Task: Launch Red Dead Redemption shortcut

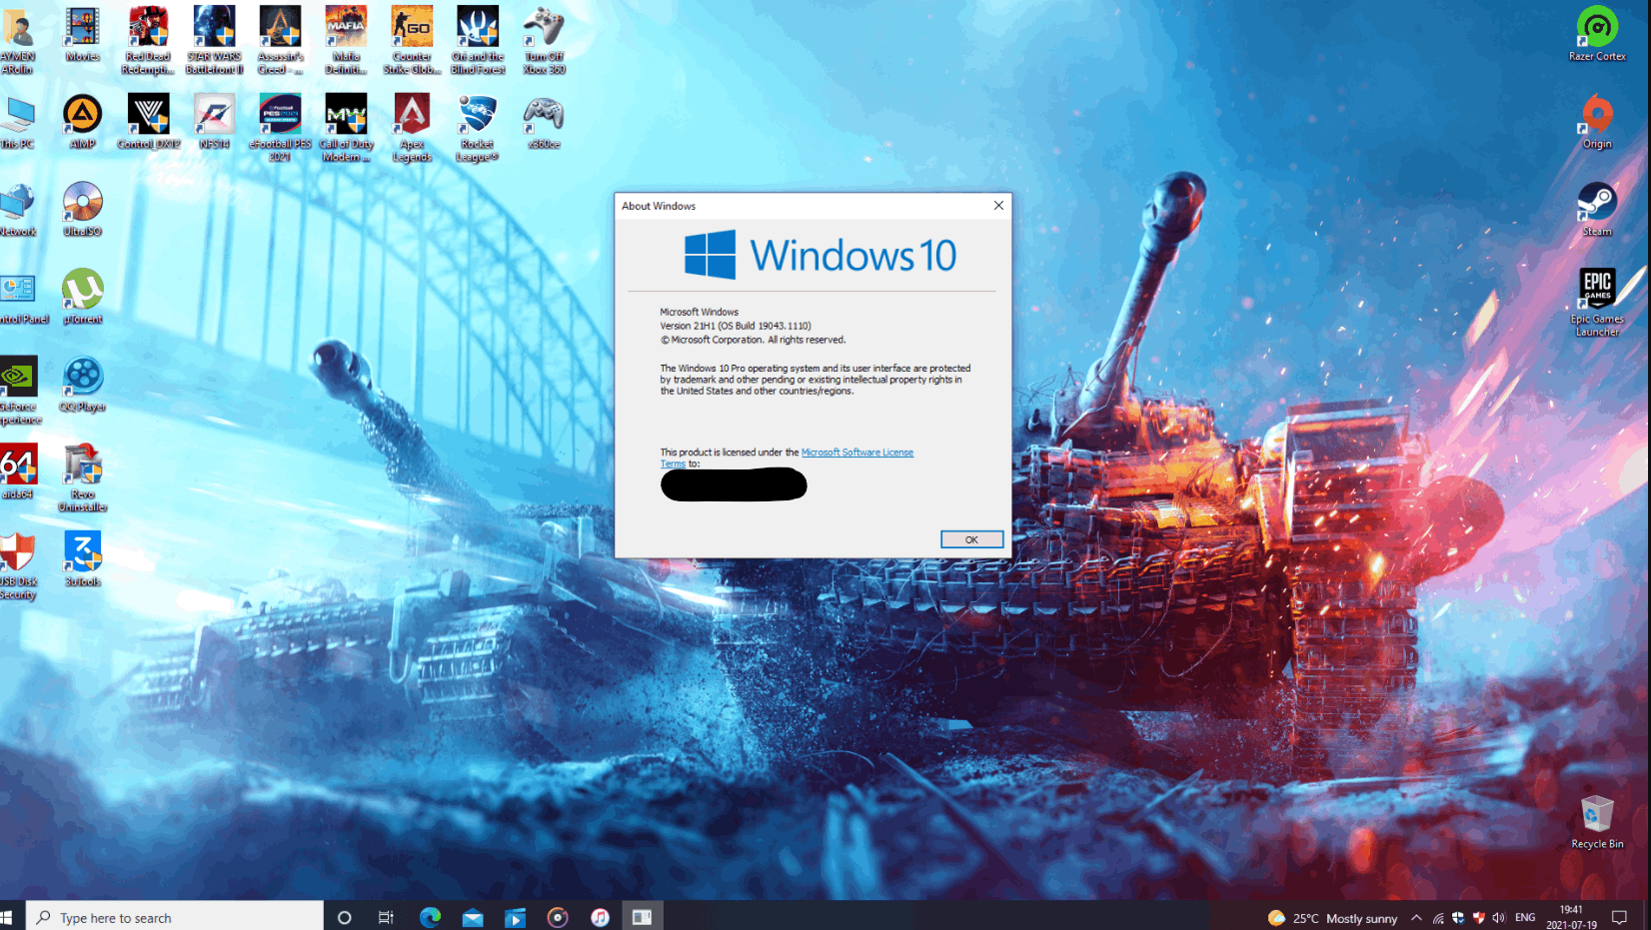Action: (x=148, y=40)
